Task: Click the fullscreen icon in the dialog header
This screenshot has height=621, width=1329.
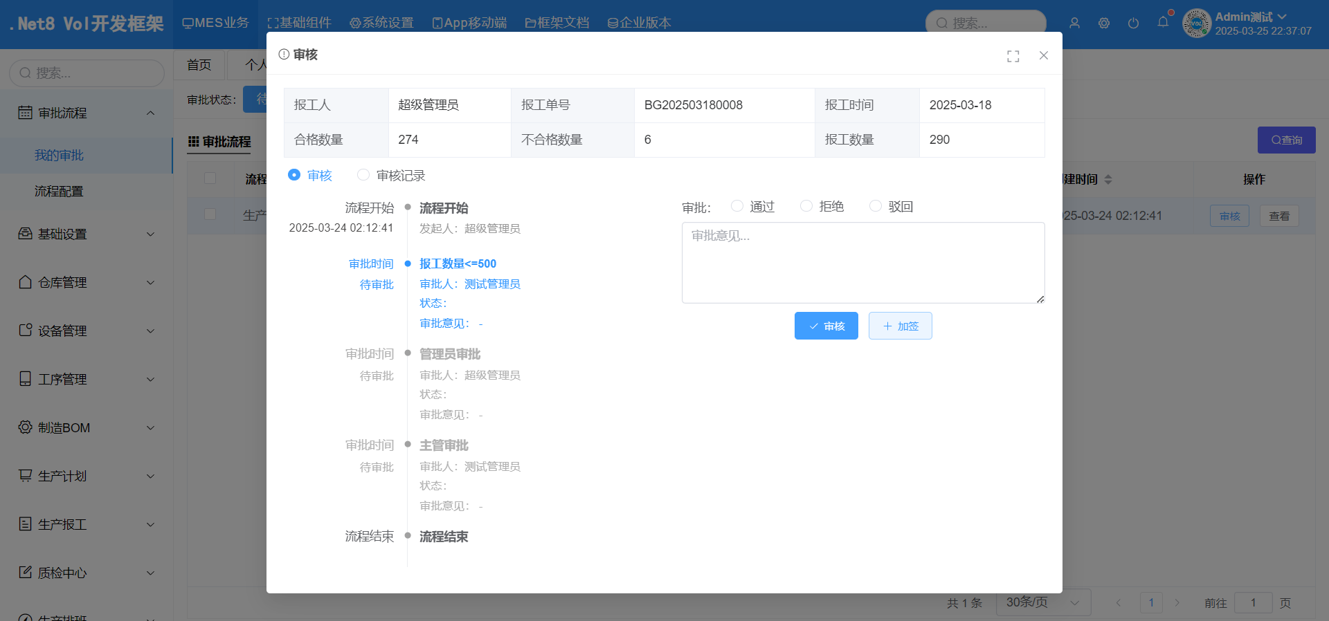Action: pyautogui.click(x=1013, y=56)
